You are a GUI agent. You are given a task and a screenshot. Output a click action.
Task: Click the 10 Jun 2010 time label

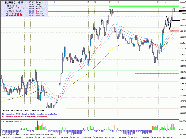[x=5, y=138]
